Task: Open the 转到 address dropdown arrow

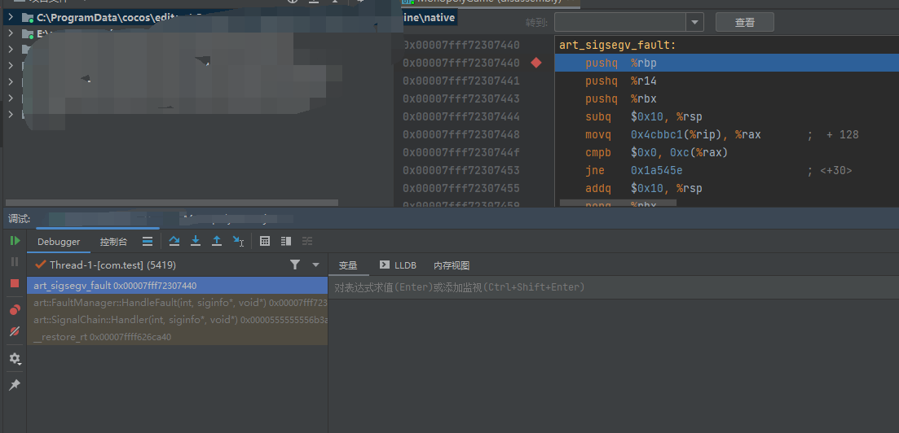Action: (695, 22)
